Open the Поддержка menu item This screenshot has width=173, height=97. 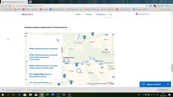tap(101, 14)
